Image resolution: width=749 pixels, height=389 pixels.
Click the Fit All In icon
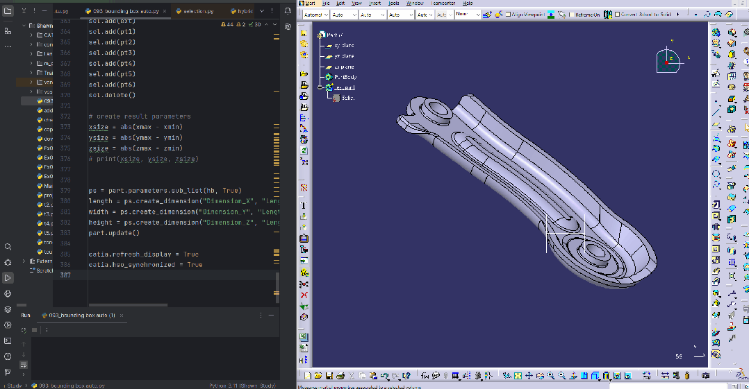(518, 376)
